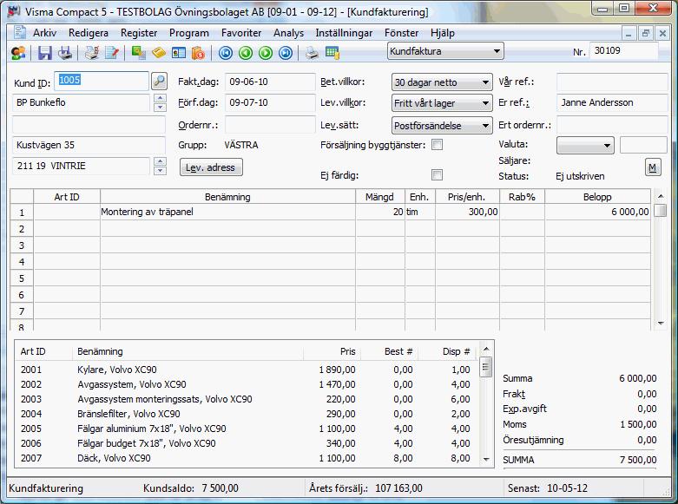Click the Vår ref. input field
The height and width of the screenshot is (504, 678).
[x=612, y=82]
